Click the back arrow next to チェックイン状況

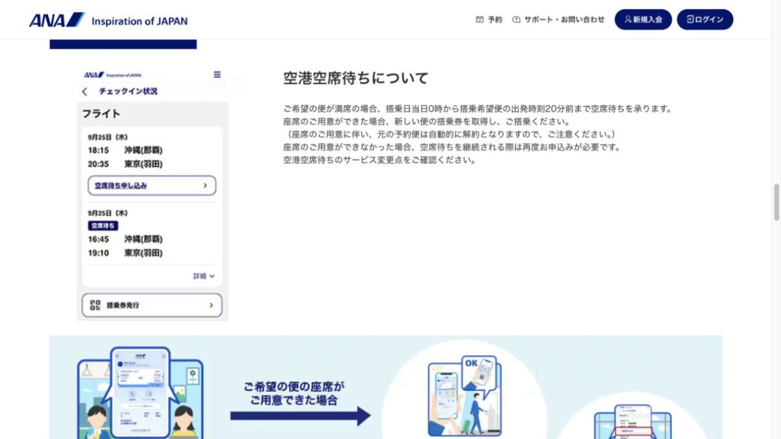pyautogui.click(x=85, y=92)
